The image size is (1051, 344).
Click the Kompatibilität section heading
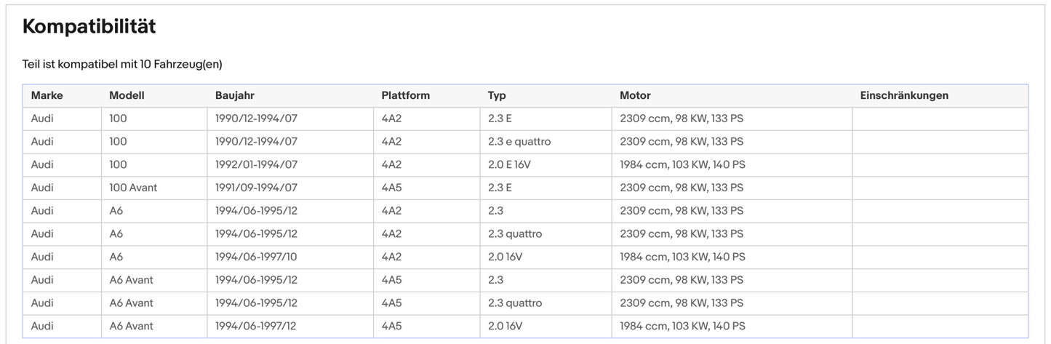[89, 27]
